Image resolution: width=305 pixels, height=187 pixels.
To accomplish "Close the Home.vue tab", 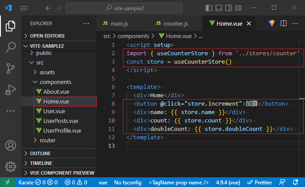I will [x=249, y=23].
